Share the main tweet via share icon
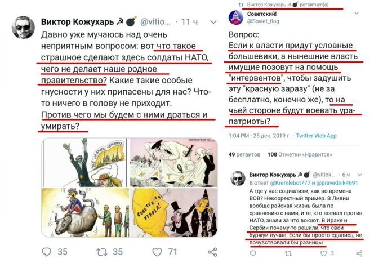Image resolution: width=383 pixels, height=263 pixels. [212, 252]
